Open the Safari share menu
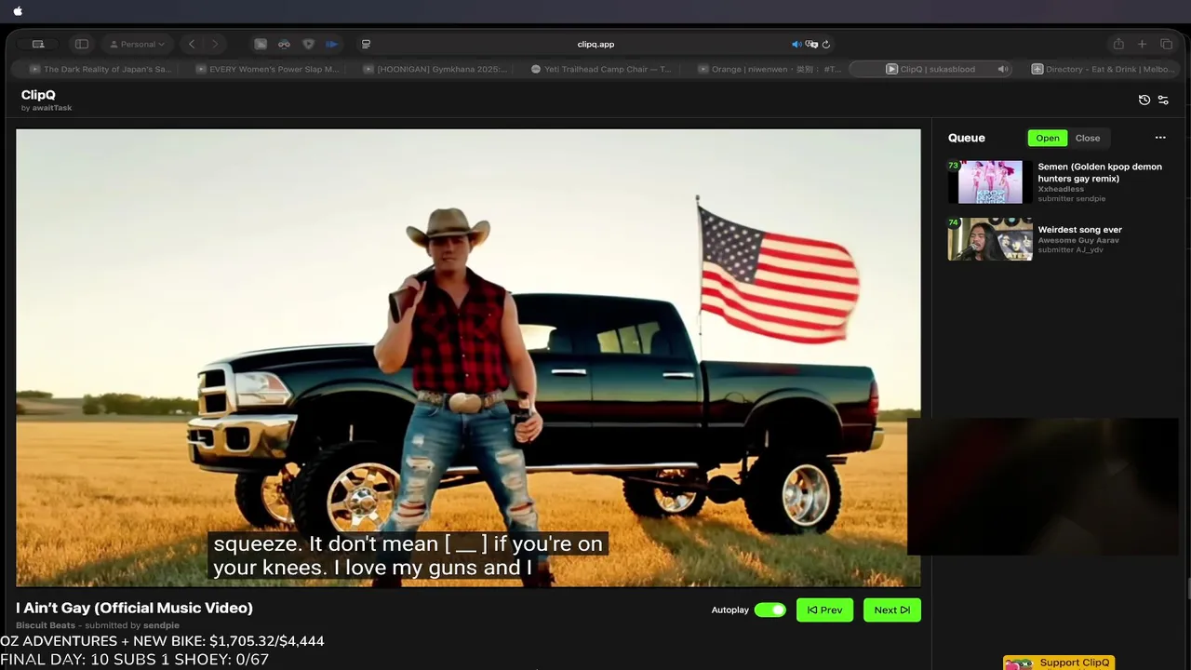The image size is (1191, 670). [1118, 44]
